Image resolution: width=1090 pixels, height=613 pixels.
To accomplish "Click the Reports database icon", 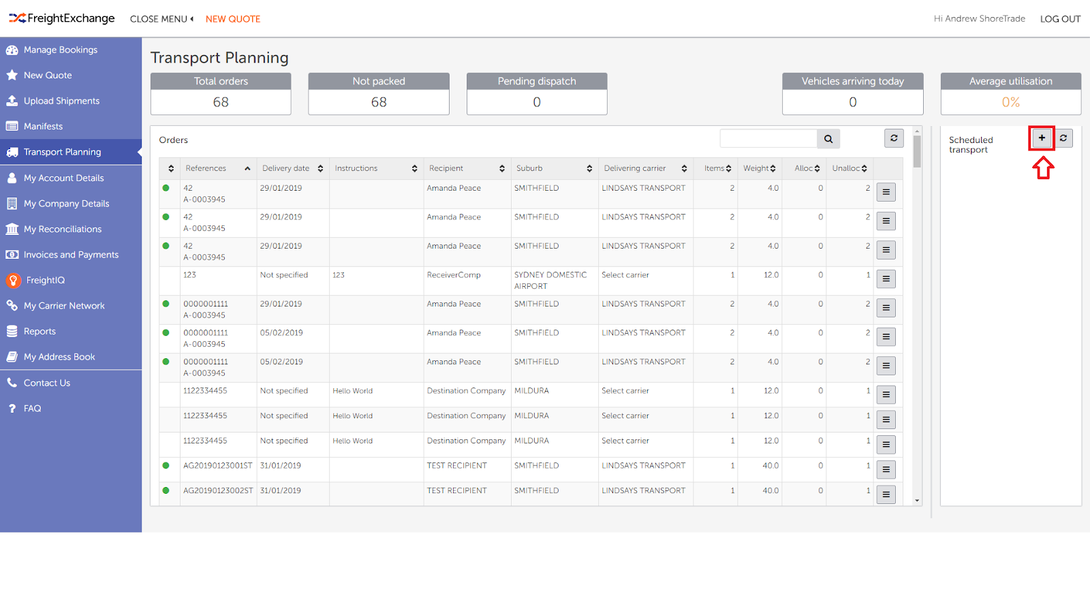I will (x=12, y=331).
